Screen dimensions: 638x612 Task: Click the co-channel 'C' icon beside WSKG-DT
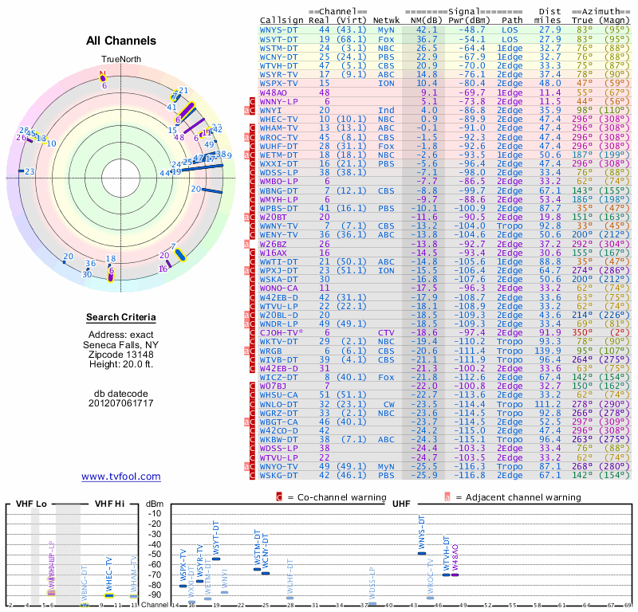click(x=252, y=476)
